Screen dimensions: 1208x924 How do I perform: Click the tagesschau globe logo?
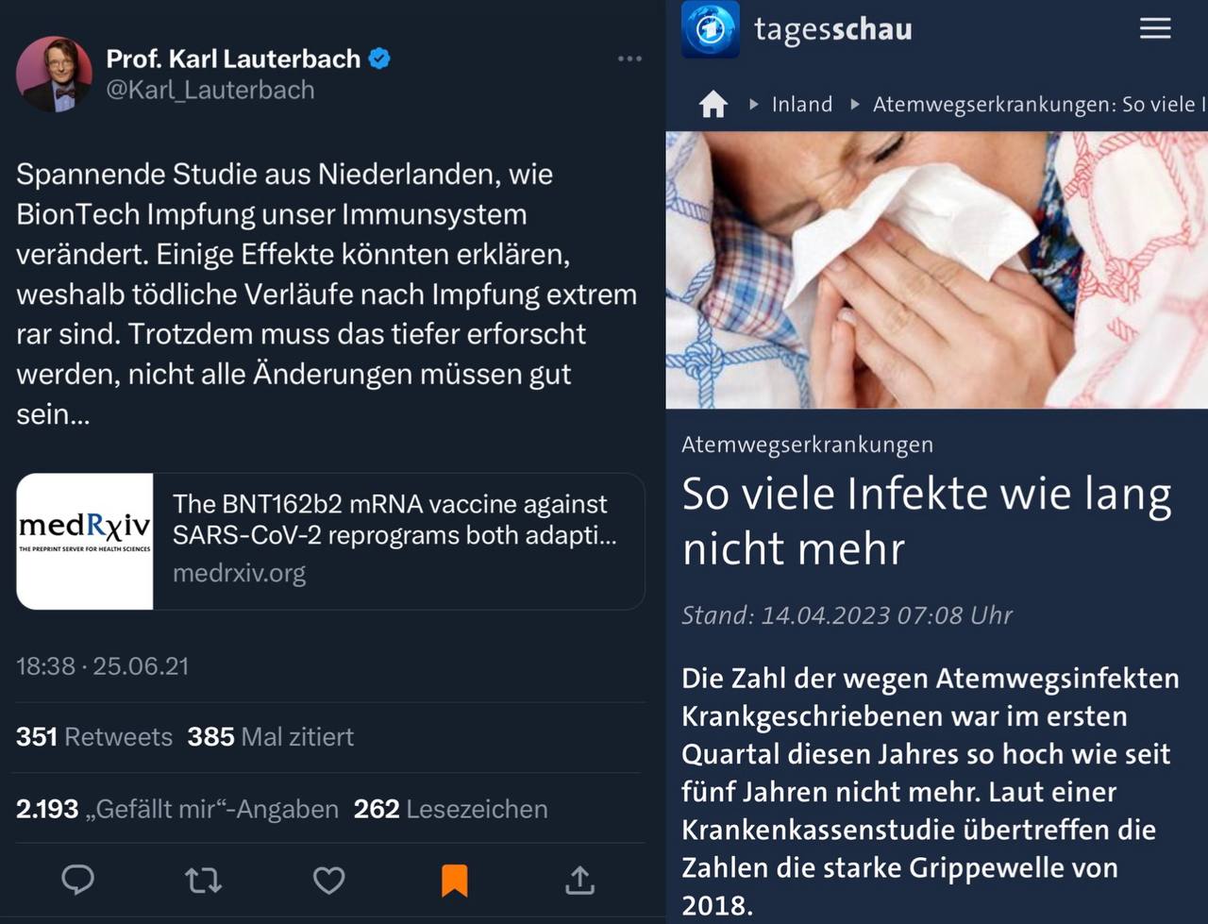[x=711, y=29]
